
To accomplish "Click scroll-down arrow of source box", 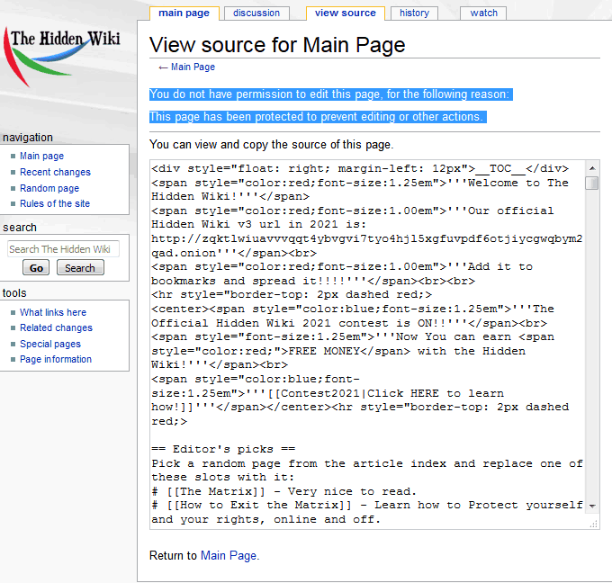I will 592,507.
